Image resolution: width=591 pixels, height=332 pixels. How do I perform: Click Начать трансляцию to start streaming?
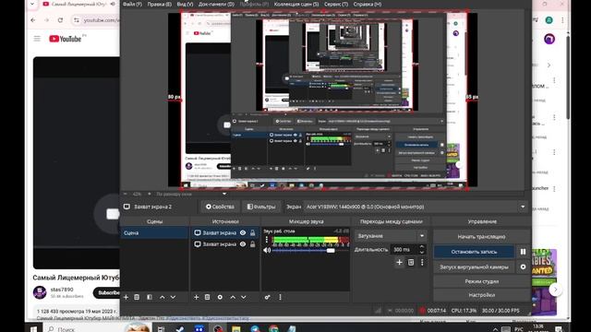pyautogui.click(x=481, y=237)
